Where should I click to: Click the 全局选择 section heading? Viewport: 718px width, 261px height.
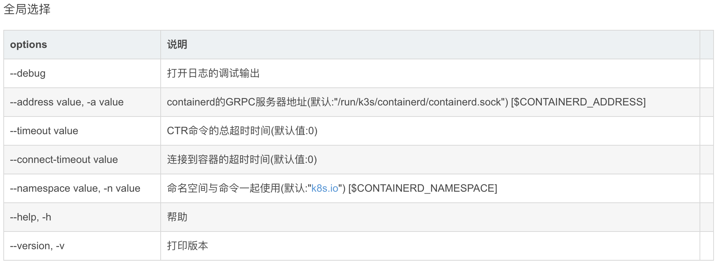coord(27,9)
